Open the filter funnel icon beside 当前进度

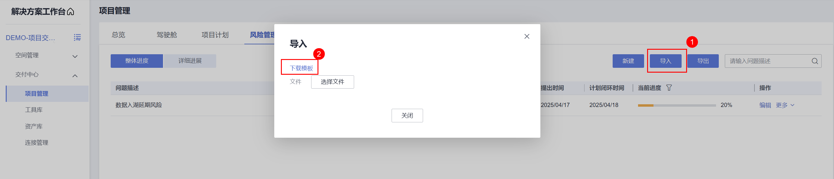[x=669, y=88]
